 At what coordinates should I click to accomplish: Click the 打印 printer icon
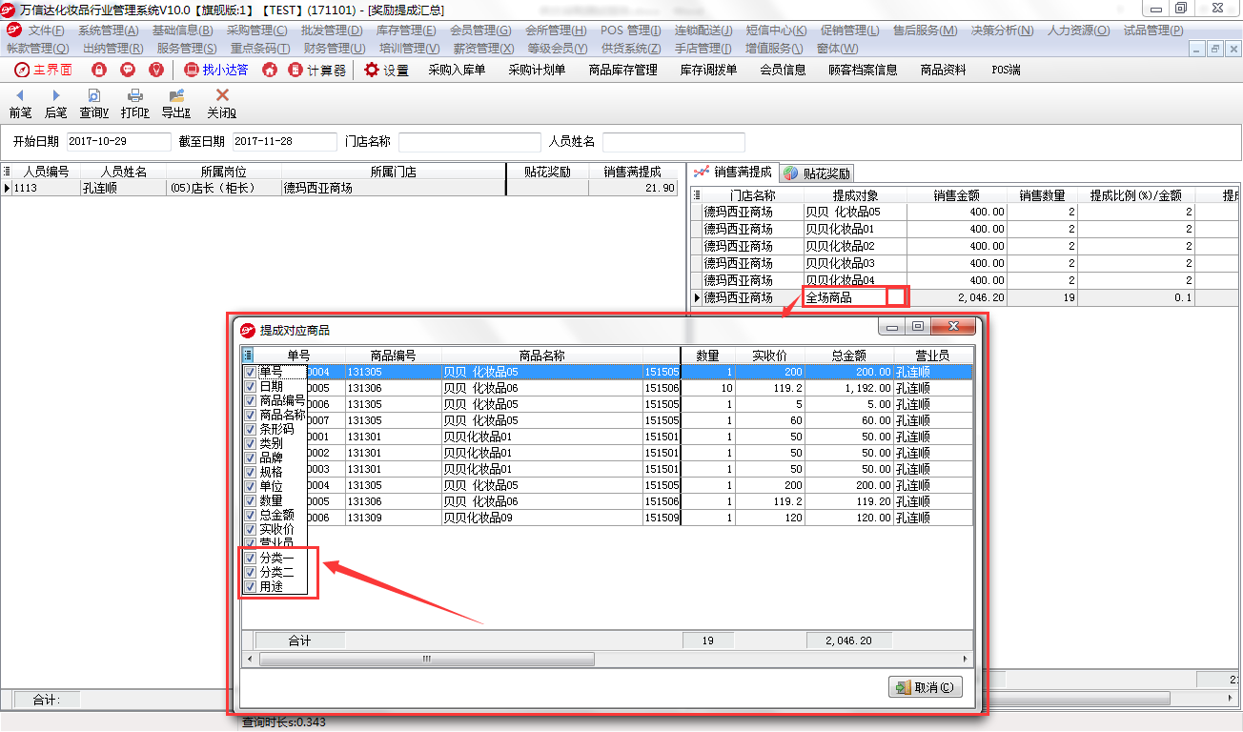click(135, 104)
